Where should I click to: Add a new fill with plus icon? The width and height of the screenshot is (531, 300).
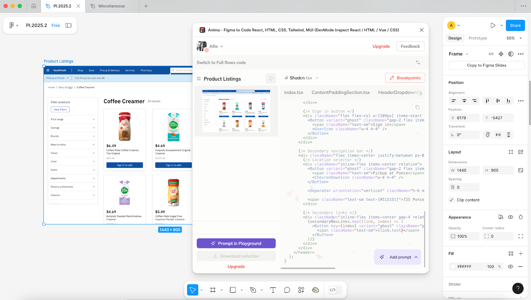click(x=521, y=254)
